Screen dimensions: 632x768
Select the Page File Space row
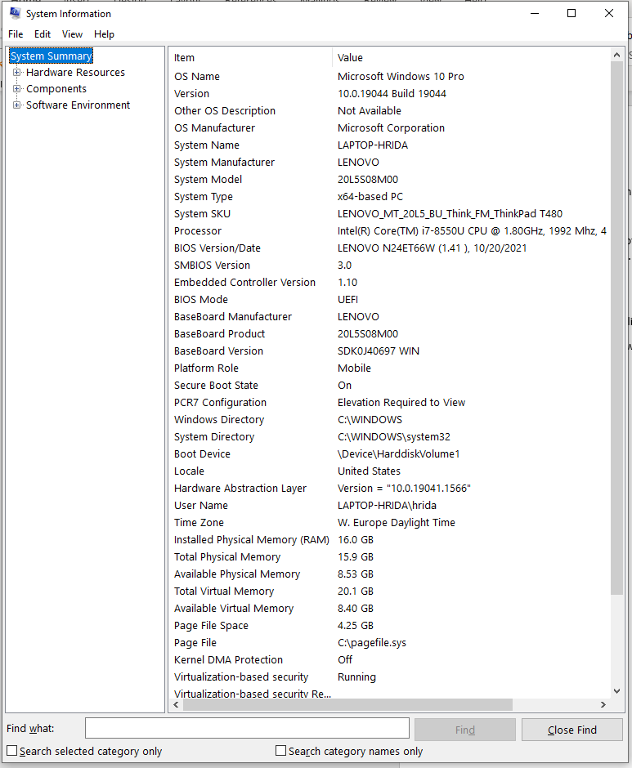click(x=390, y=625)
